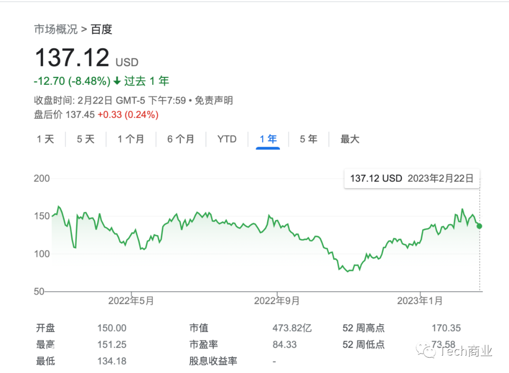Select the 最大 range tab
The width and height of the screenshot is (509, 373).
tap(350, 140)
